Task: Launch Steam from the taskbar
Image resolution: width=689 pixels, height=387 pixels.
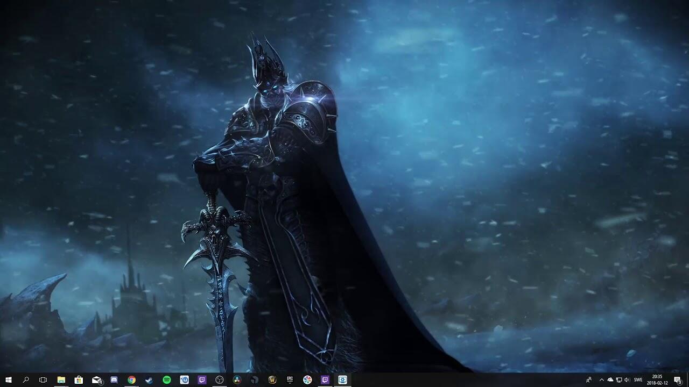Action: (x=149, y=380)
